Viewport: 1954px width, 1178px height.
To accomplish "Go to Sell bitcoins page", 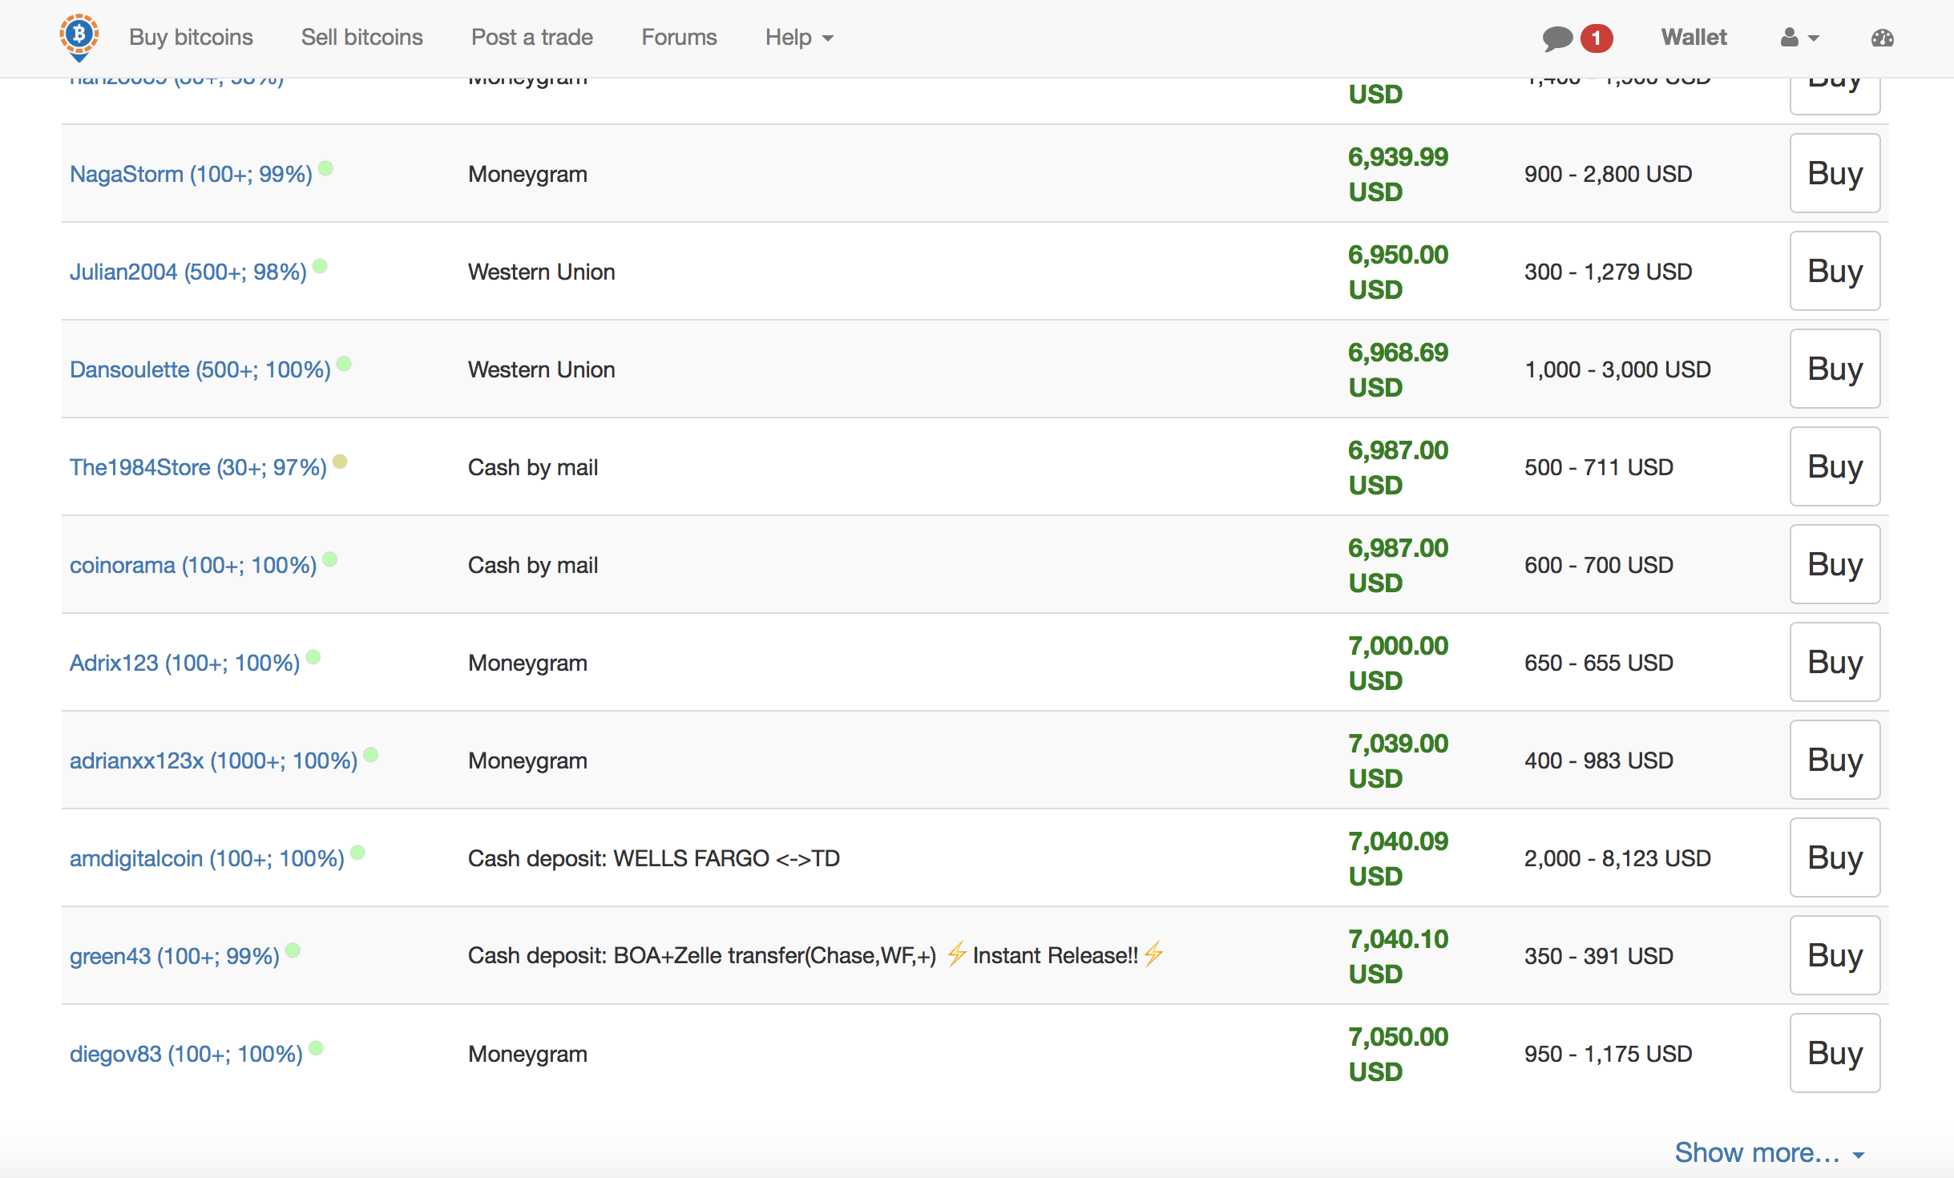I will coord(361,38).
